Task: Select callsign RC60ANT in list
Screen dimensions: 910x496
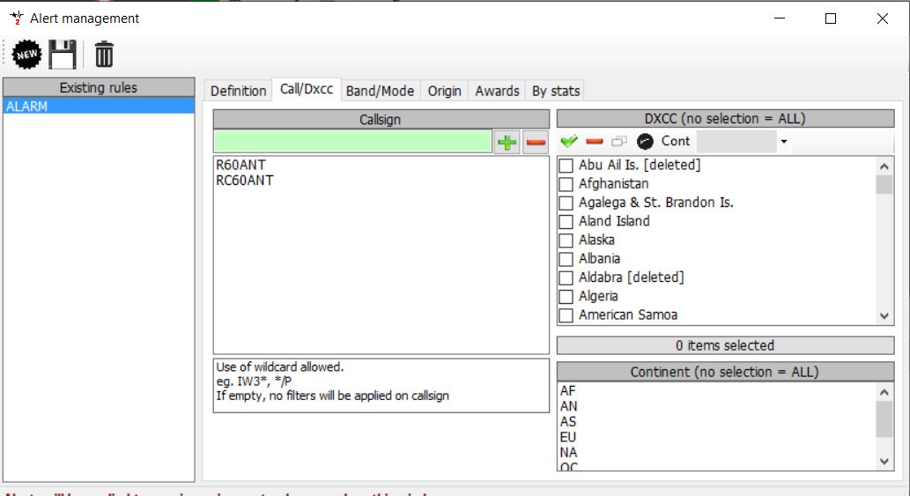Action: click(x=244, y=181)
